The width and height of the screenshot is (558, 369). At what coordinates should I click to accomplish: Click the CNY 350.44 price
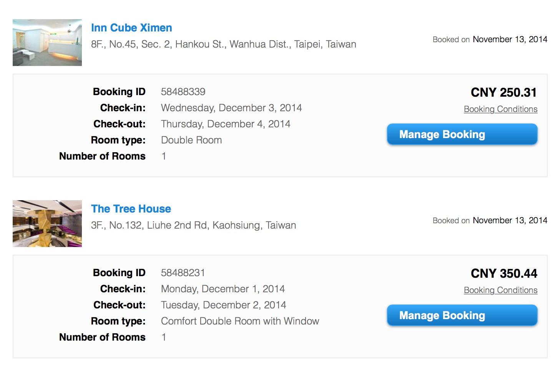point(504,273)
